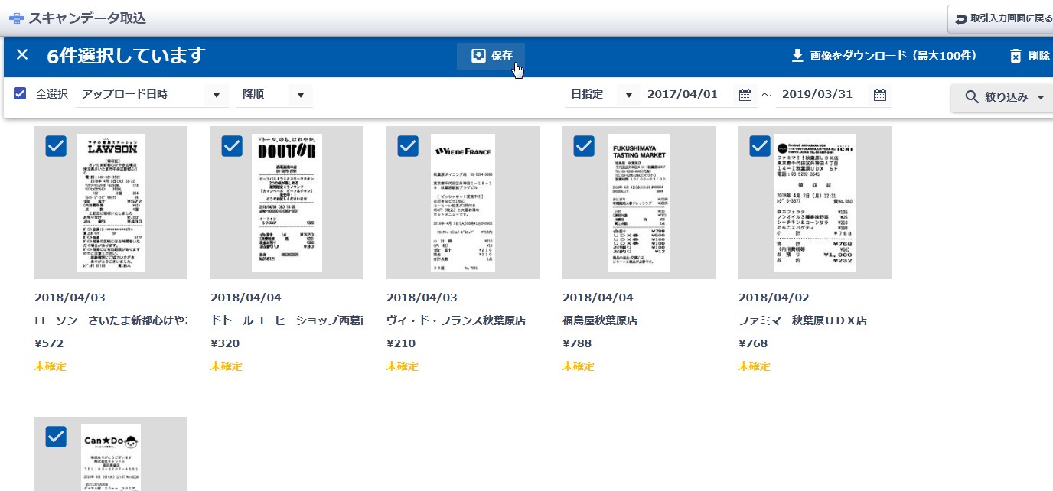Open the DOUTOR receipt thumbnail
Image resolution: width=1053 pixels, height=491 pixels.
(287, 203)
